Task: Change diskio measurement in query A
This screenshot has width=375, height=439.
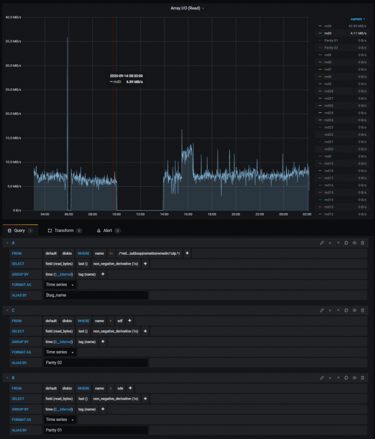Action: [x=67, y=253]
